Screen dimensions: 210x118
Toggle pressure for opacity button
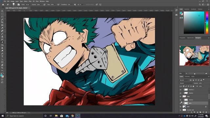click(x=44, y=5)
